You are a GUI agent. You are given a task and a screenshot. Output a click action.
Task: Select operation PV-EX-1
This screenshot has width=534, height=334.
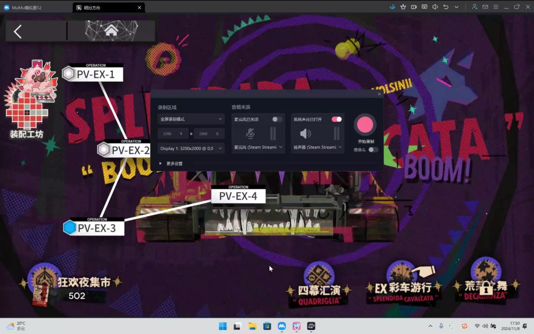point(92,72)
